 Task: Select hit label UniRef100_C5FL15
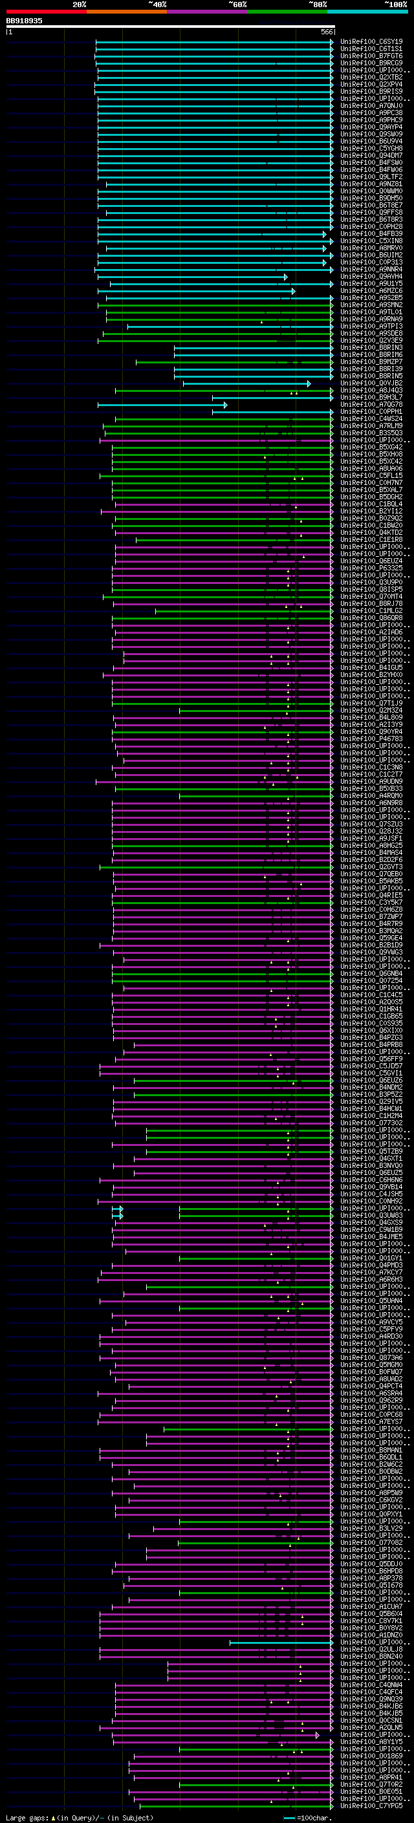coord(371,475)
